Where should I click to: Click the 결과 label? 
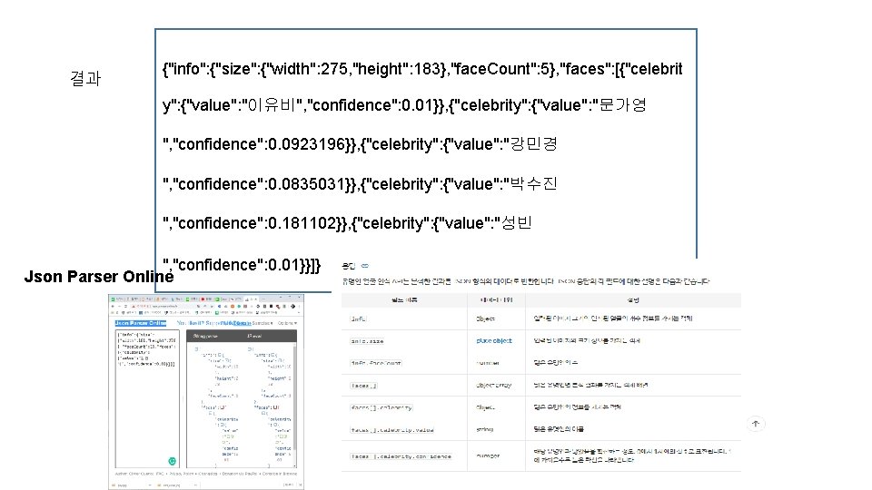(85, 78)
